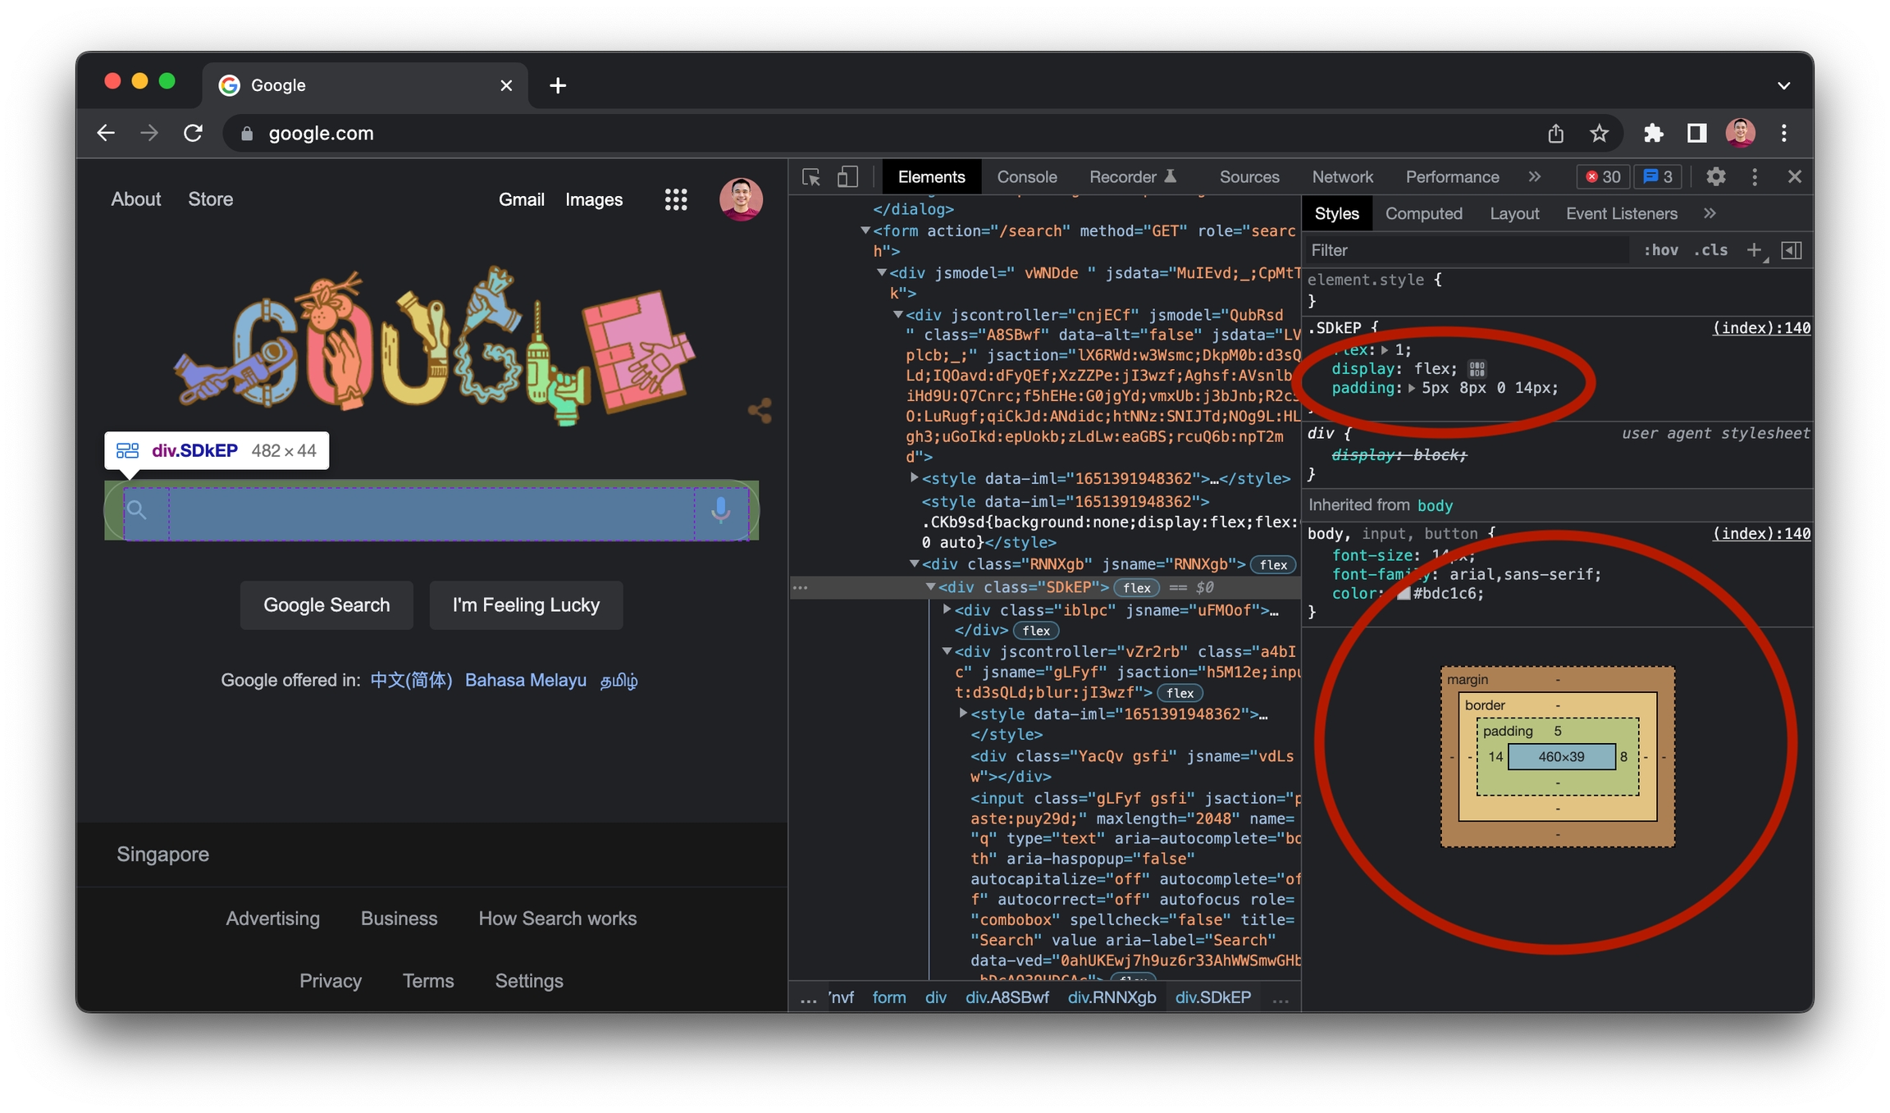Open the tab search chevron in title bar

(x=1783, y=85)
